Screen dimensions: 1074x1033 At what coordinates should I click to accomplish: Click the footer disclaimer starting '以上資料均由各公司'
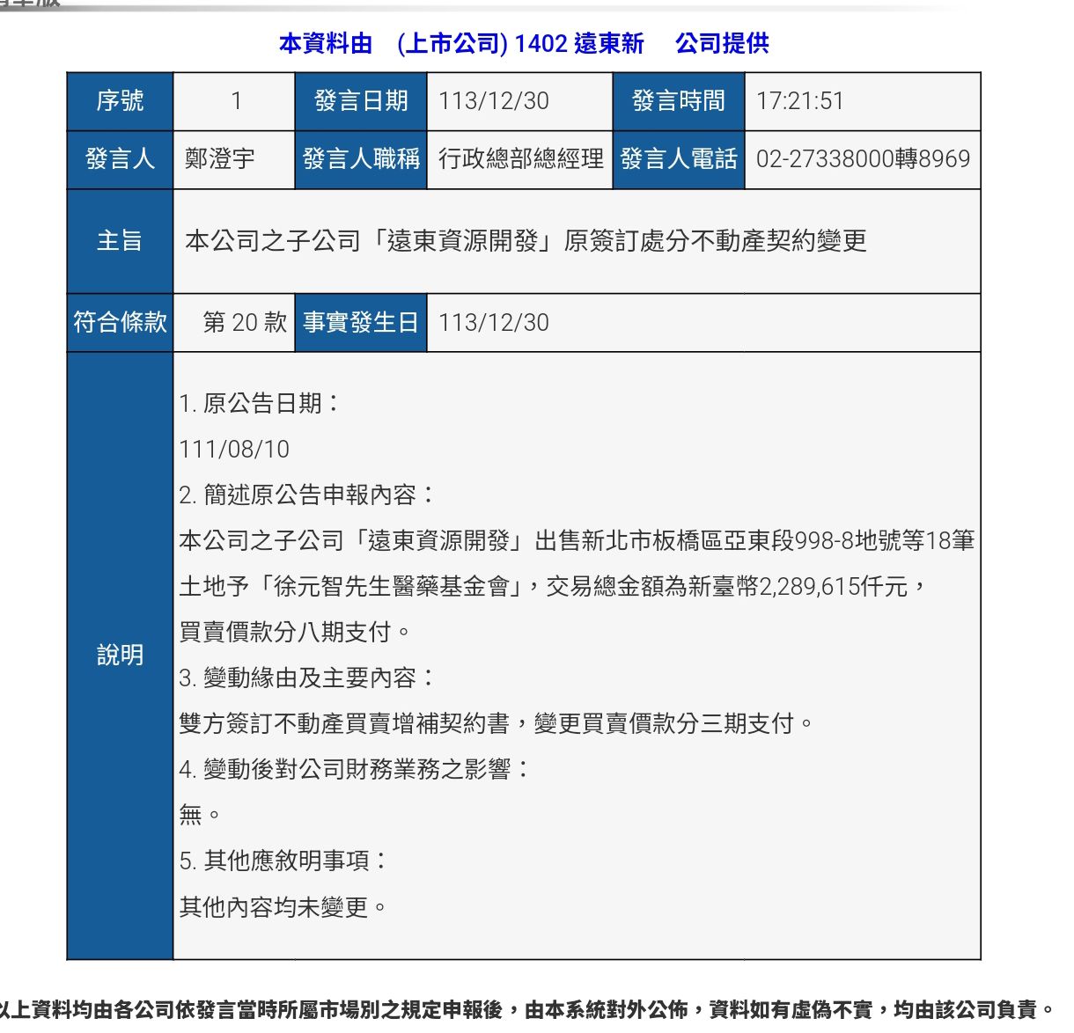pyautogui.click(x=526, y=1010)
